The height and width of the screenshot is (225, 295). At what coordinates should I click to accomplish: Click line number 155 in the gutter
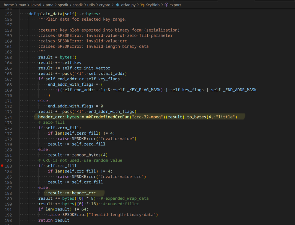click(x=8, y=14)
